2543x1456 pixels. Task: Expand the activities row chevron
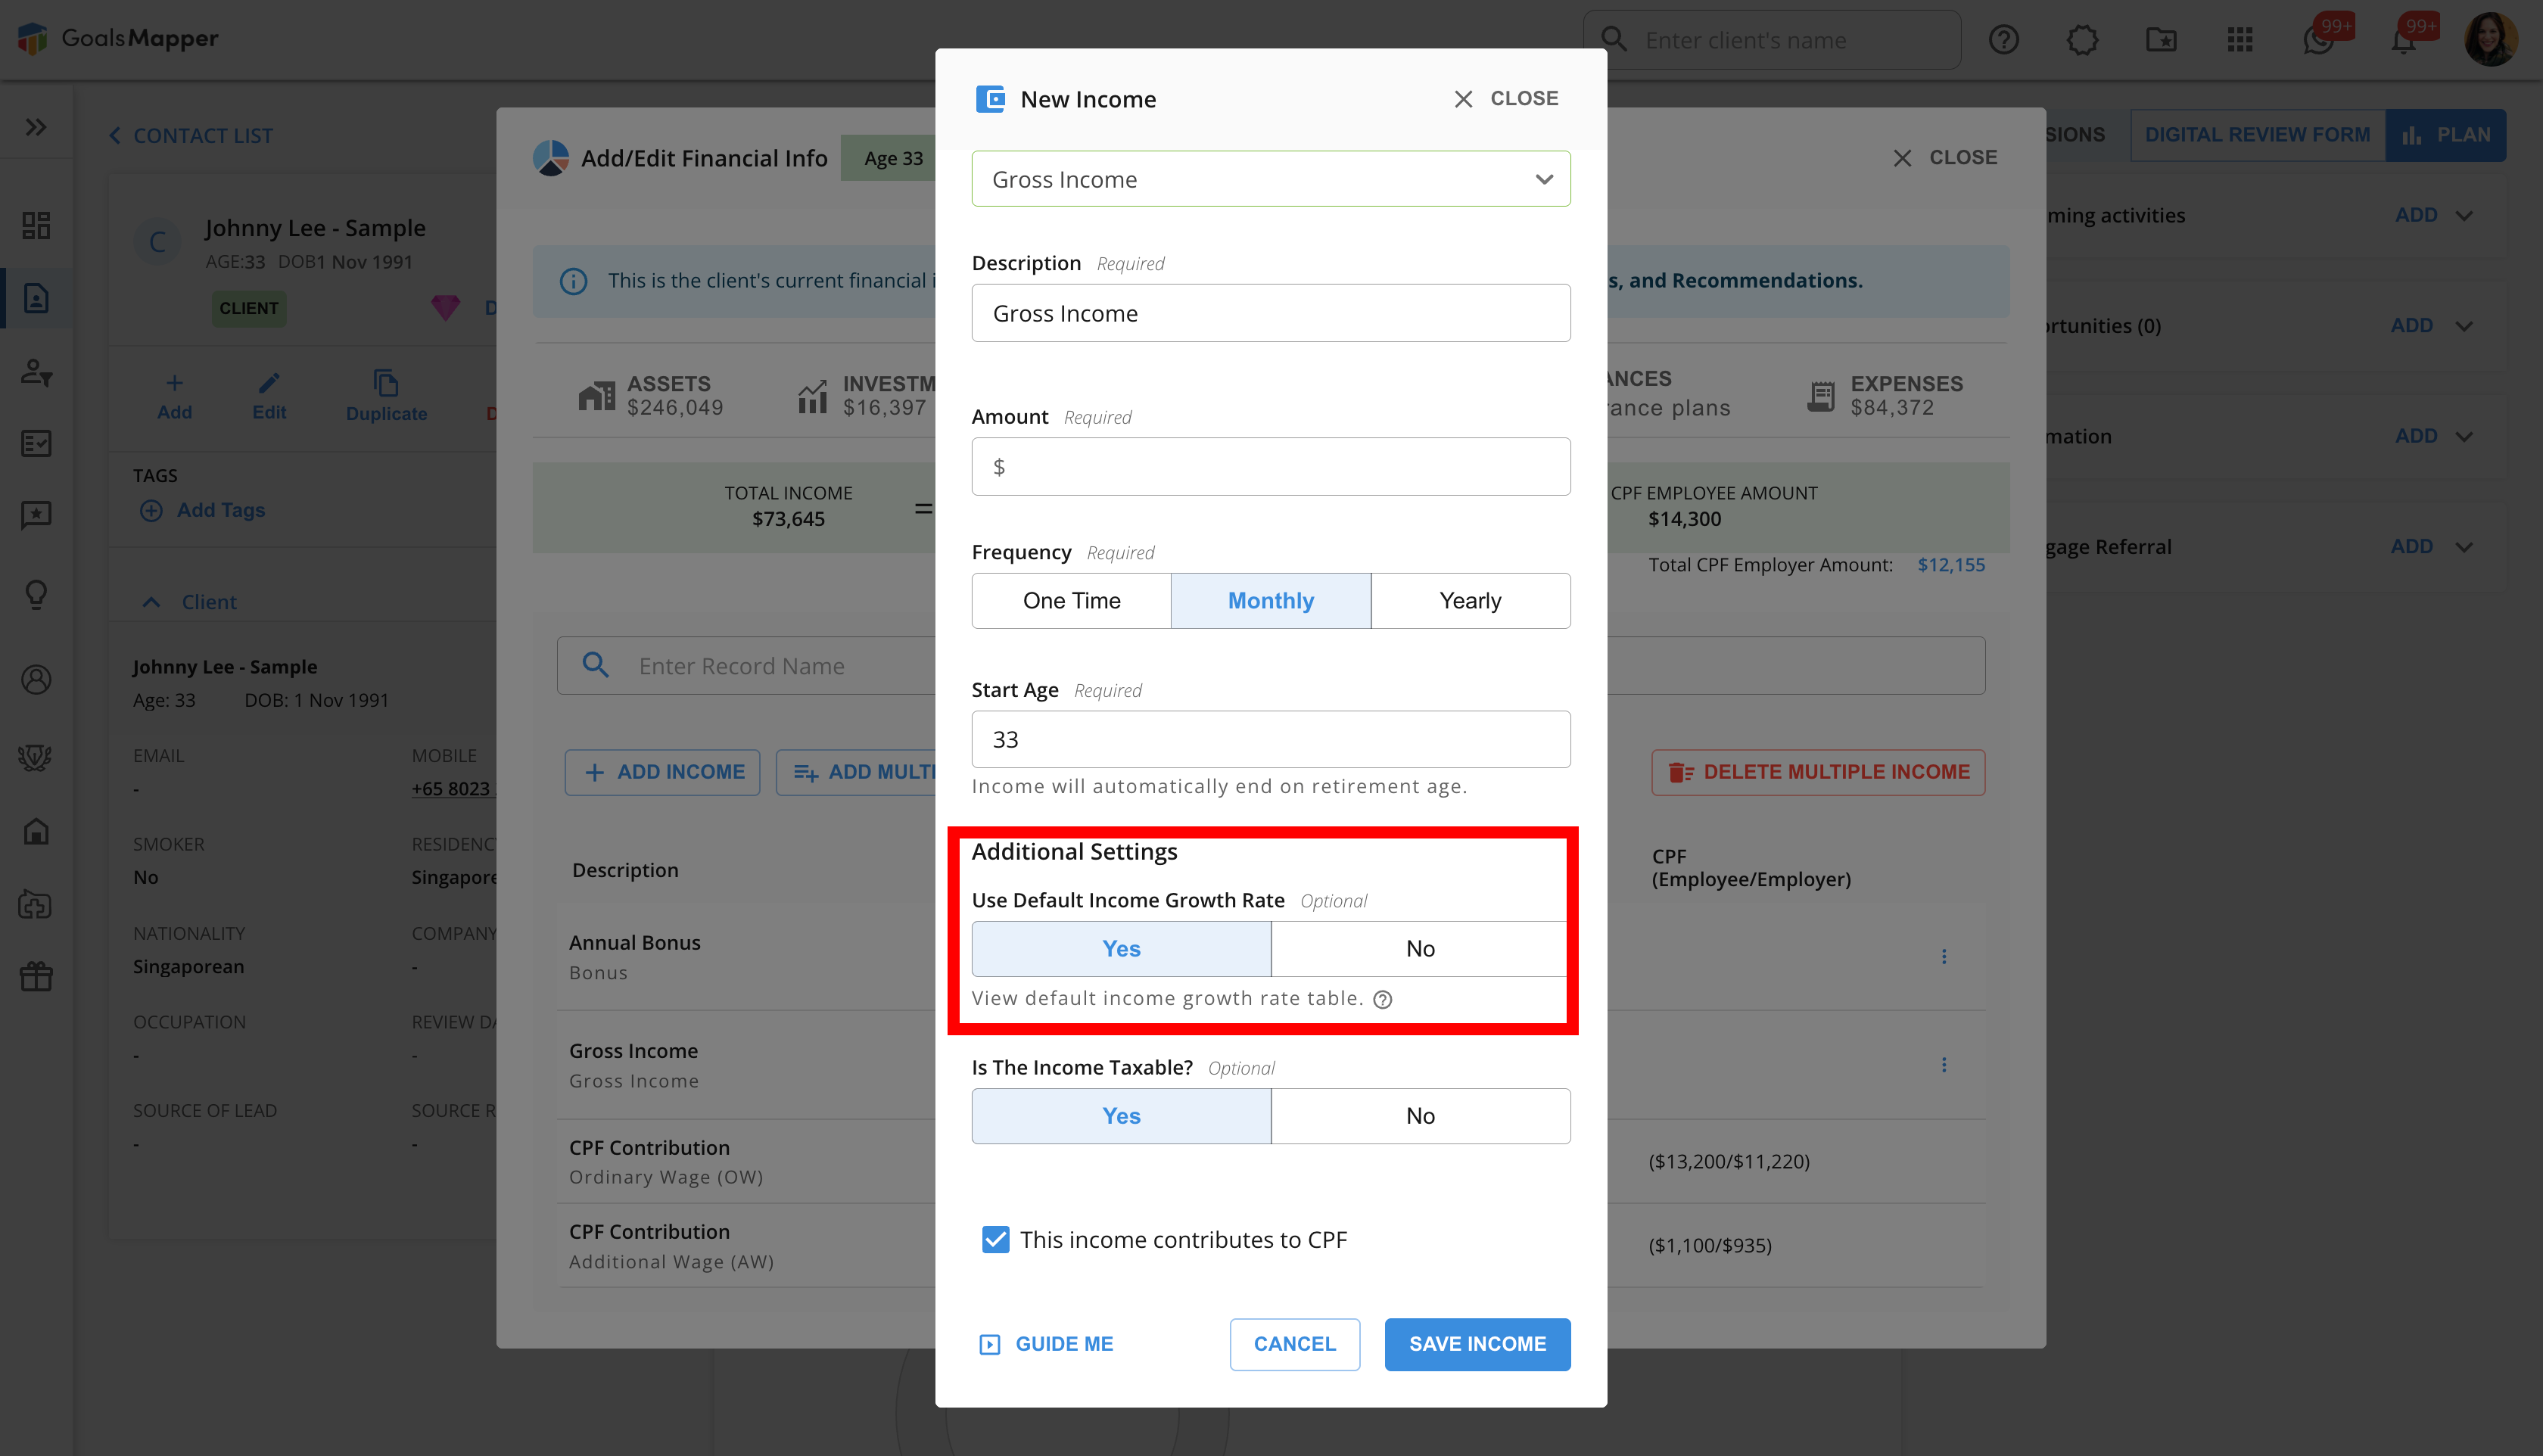[x=2464, y=215]
